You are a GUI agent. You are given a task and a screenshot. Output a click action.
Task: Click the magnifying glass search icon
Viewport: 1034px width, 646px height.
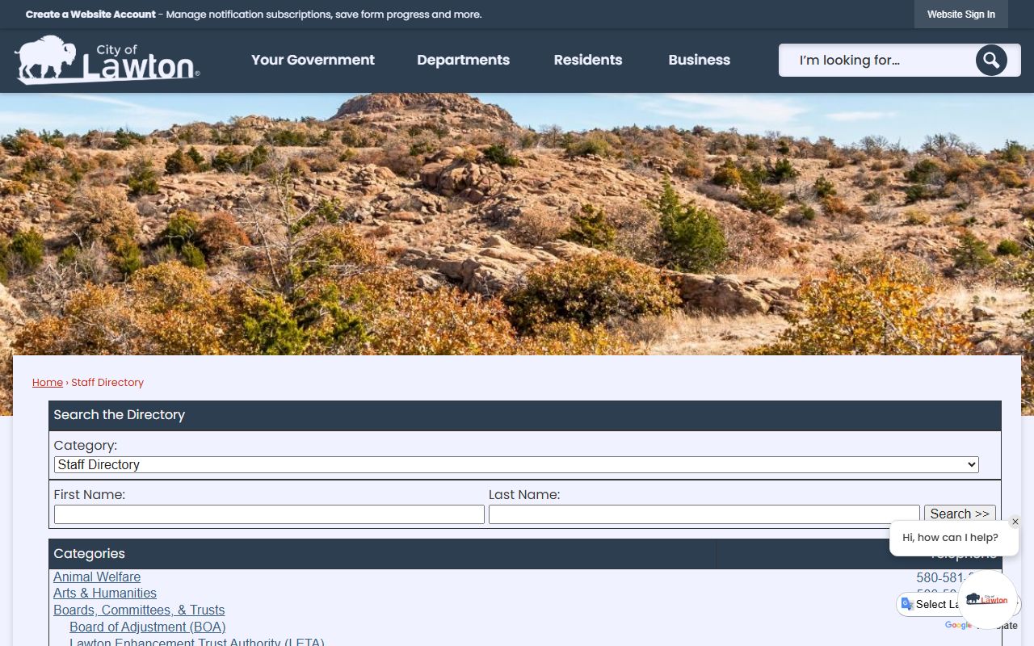(x=990, y=60)
